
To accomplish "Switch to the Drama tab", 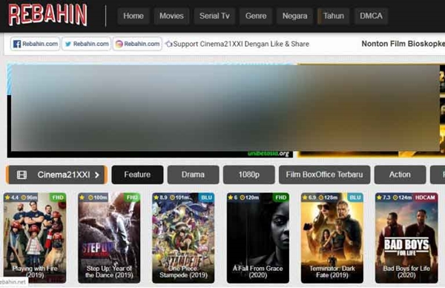I will 193,174.
